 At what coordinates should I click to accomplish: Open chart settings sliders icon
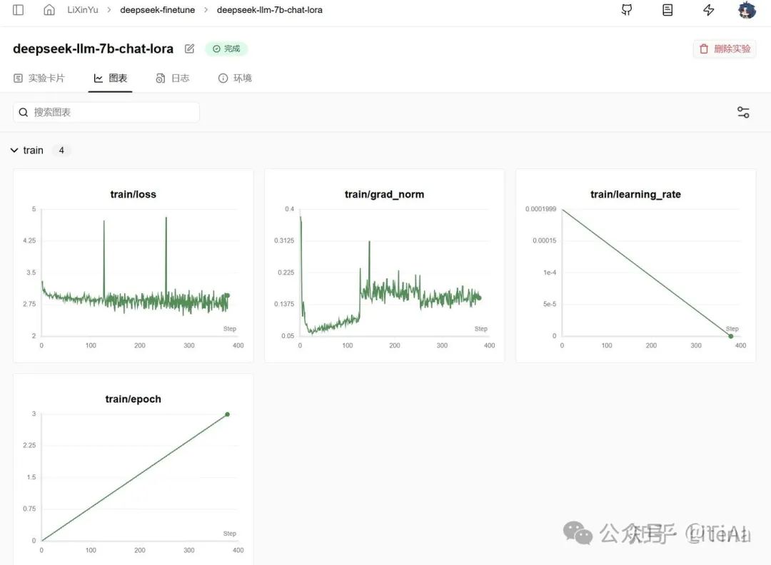(743, 113)
